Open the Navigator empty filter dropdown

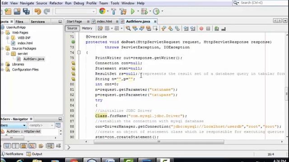(41, 125)
